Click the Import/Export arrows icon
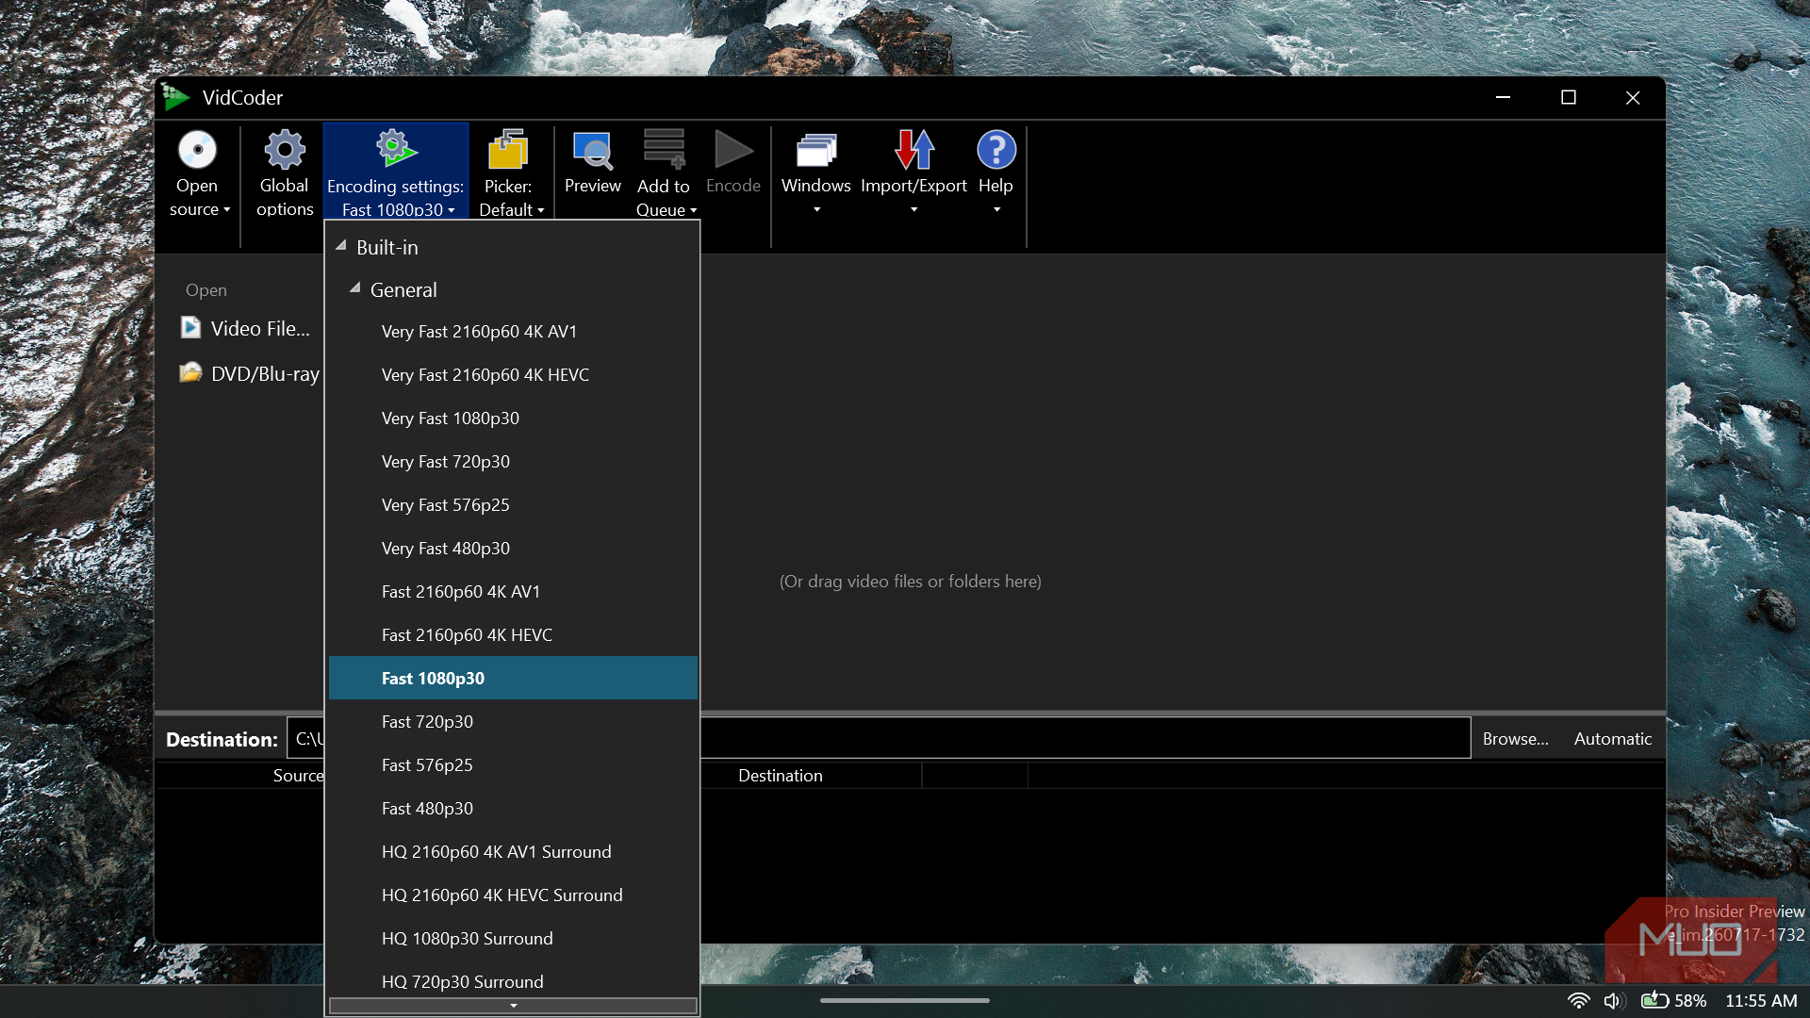1810x1018 pixels. (x=914, y=150)
